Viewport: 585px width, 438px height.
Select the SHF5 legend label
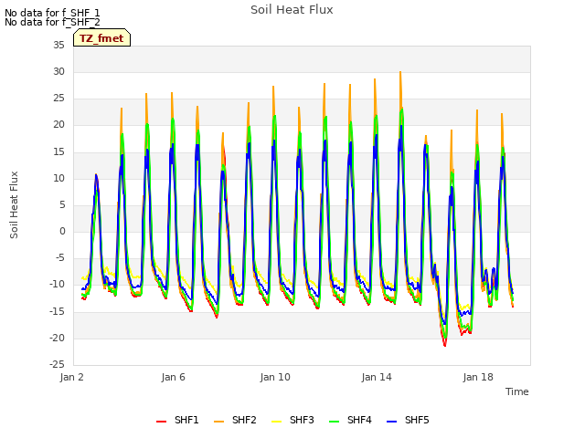417,420
